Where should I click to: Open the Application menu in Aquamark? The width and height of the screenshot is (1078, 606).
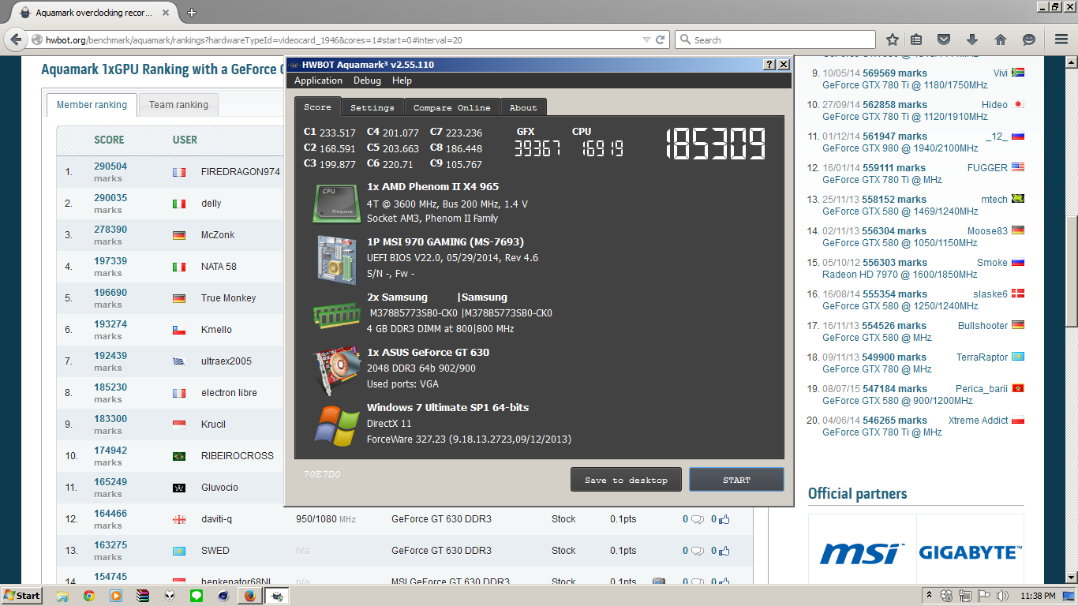pos(318,80)
